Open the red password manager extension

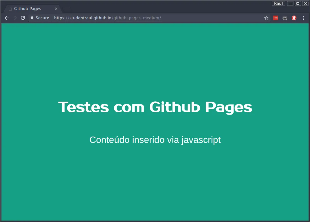point(275,18)
